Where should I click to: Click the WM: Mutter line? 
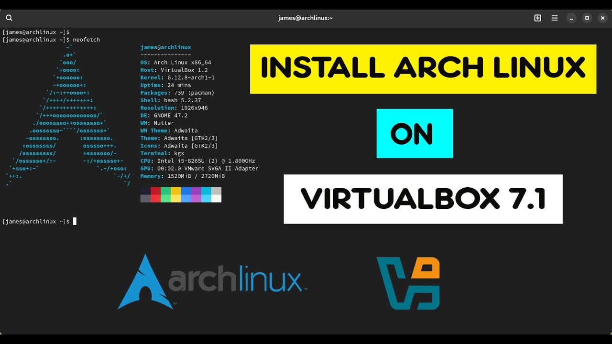point(157,123)
